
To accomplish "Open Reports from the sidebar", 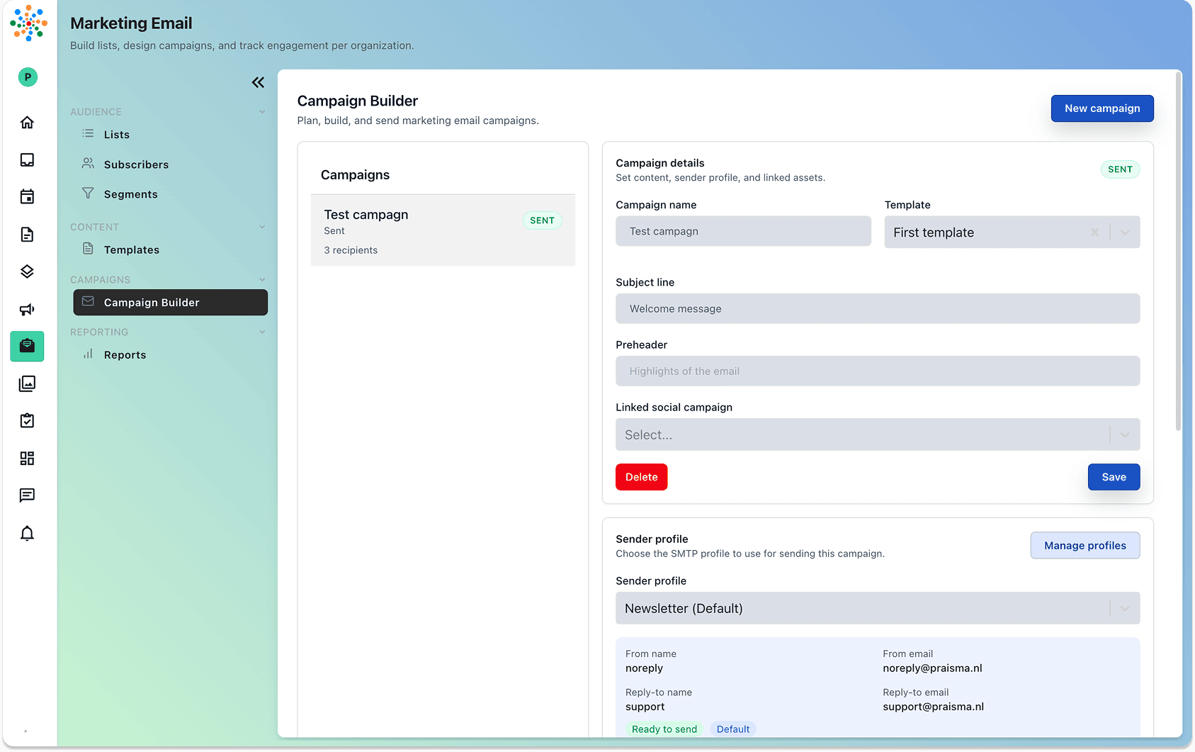I will tap(125, 355).
